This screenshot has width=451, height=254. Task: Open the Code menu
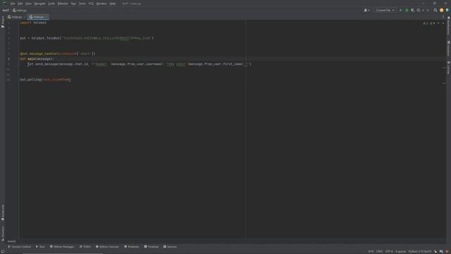(51, 4)
